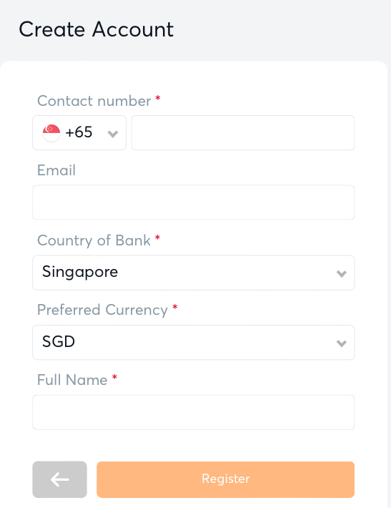Click the chevron in Country of Bank field
This screenshot has width=391, height=508.
(x=342, y=274)
